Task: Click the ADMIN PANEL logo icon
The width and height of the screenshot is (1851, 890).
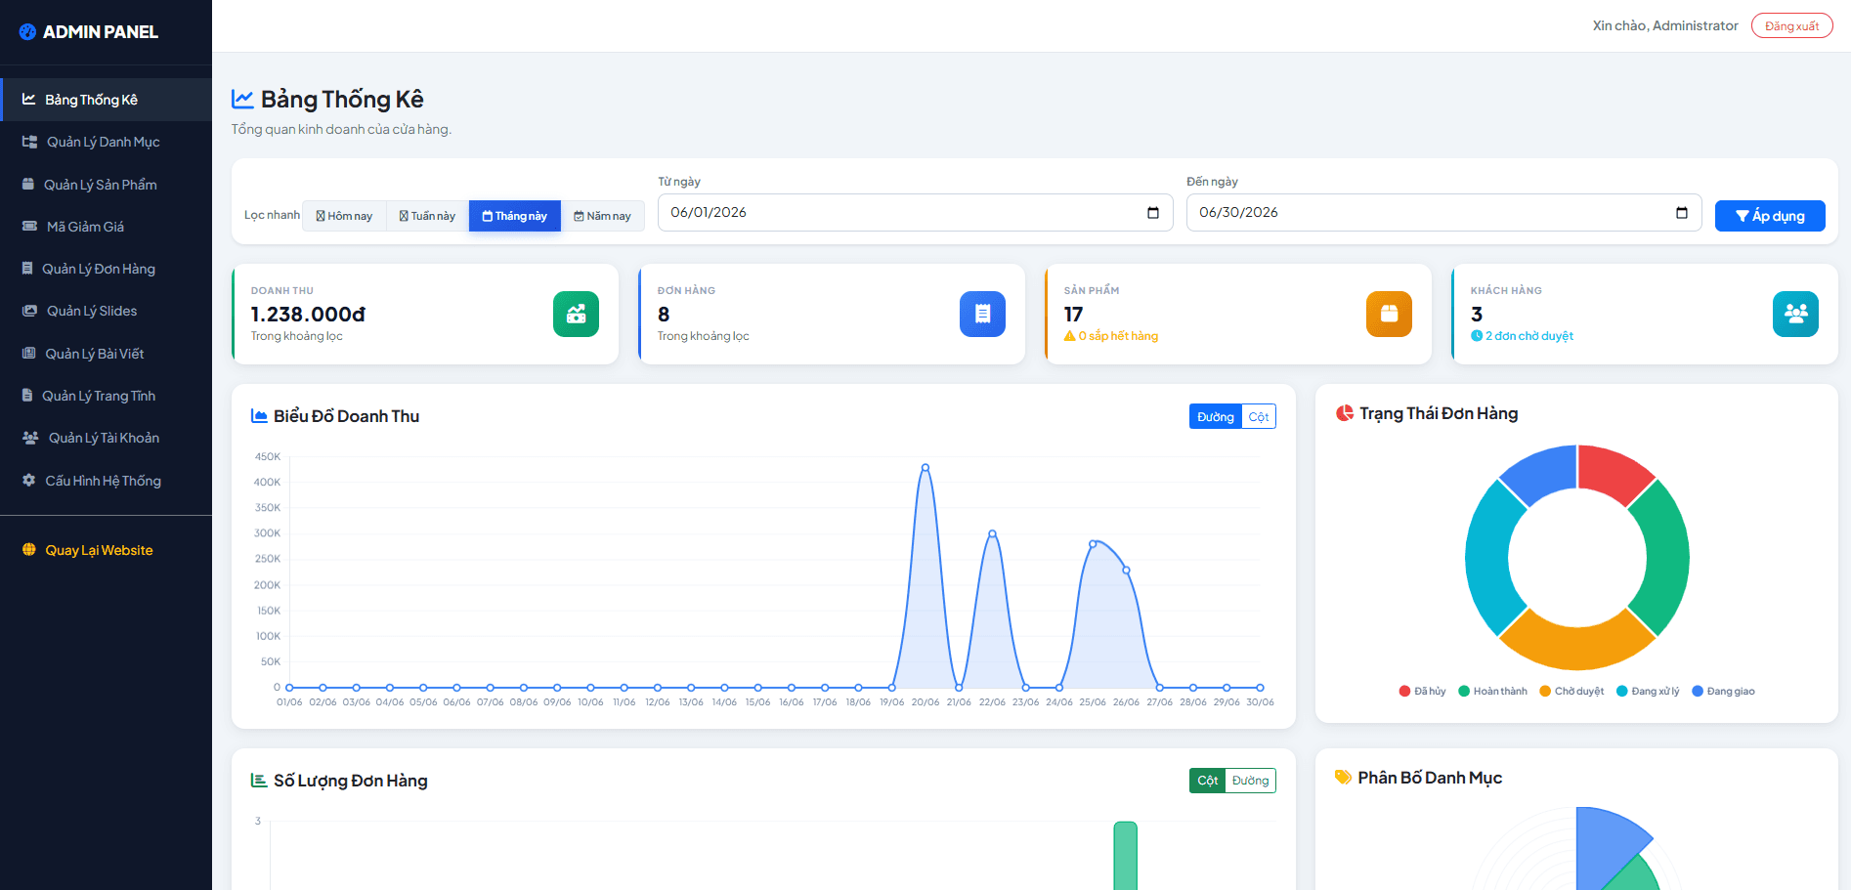Action: pos(27,32)
